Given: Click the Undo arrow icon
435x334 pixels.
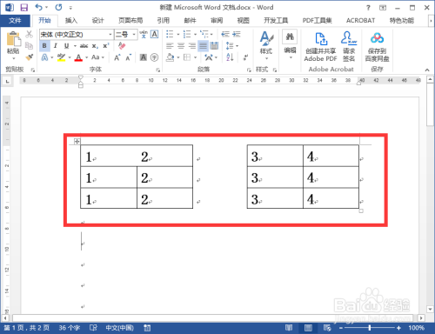Looking at the screenshot, I should (x=38, y=7).
